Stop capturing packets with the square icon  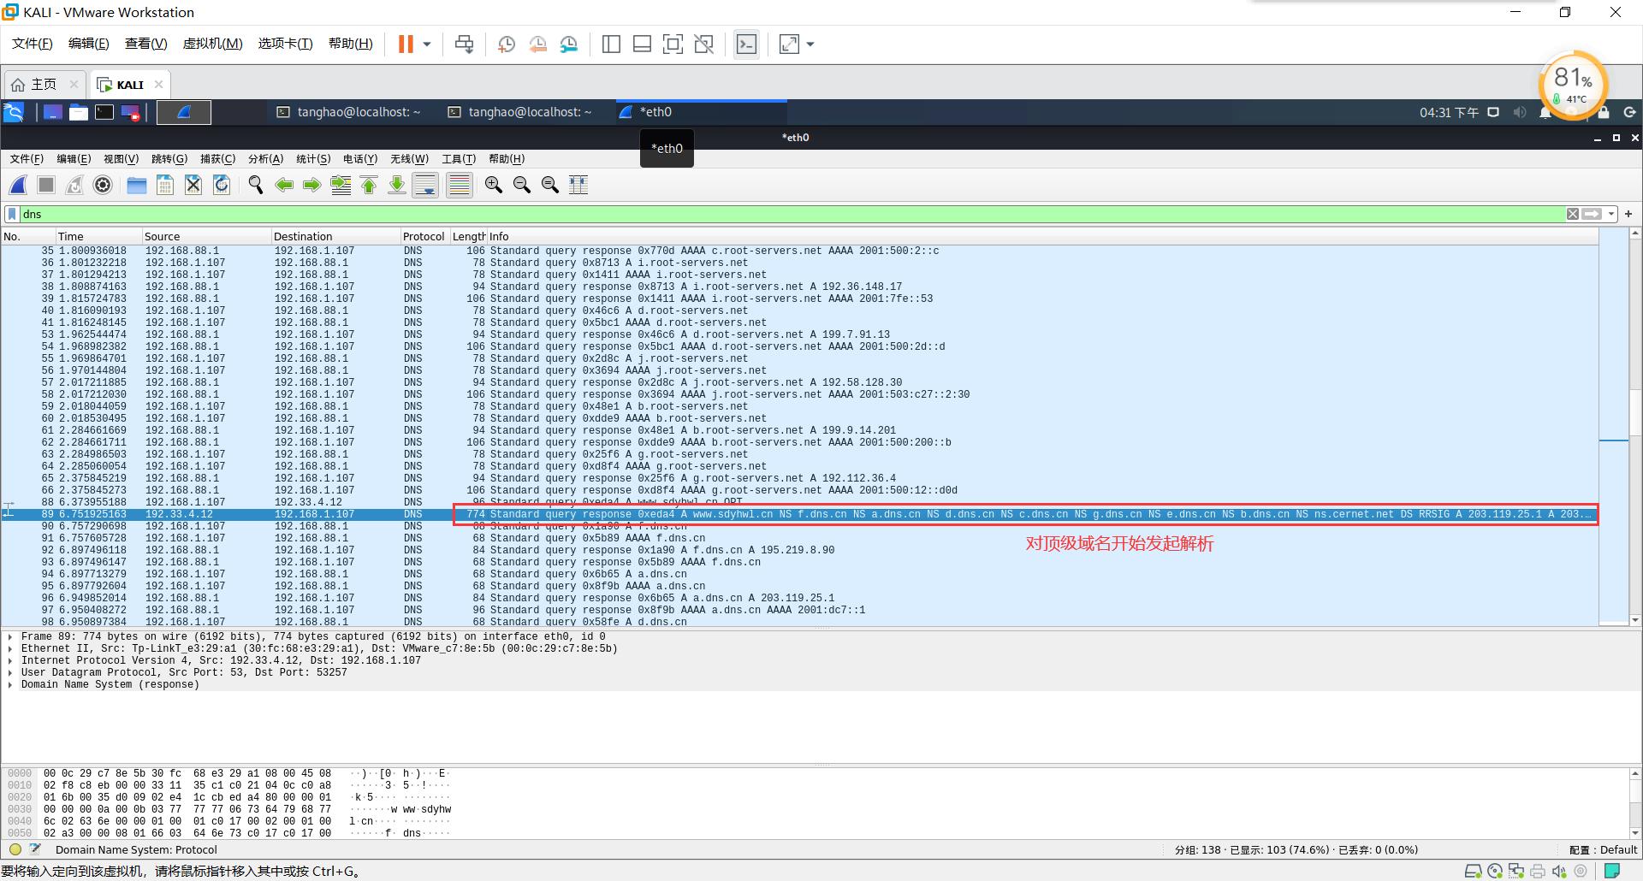(x=46, y=185)
